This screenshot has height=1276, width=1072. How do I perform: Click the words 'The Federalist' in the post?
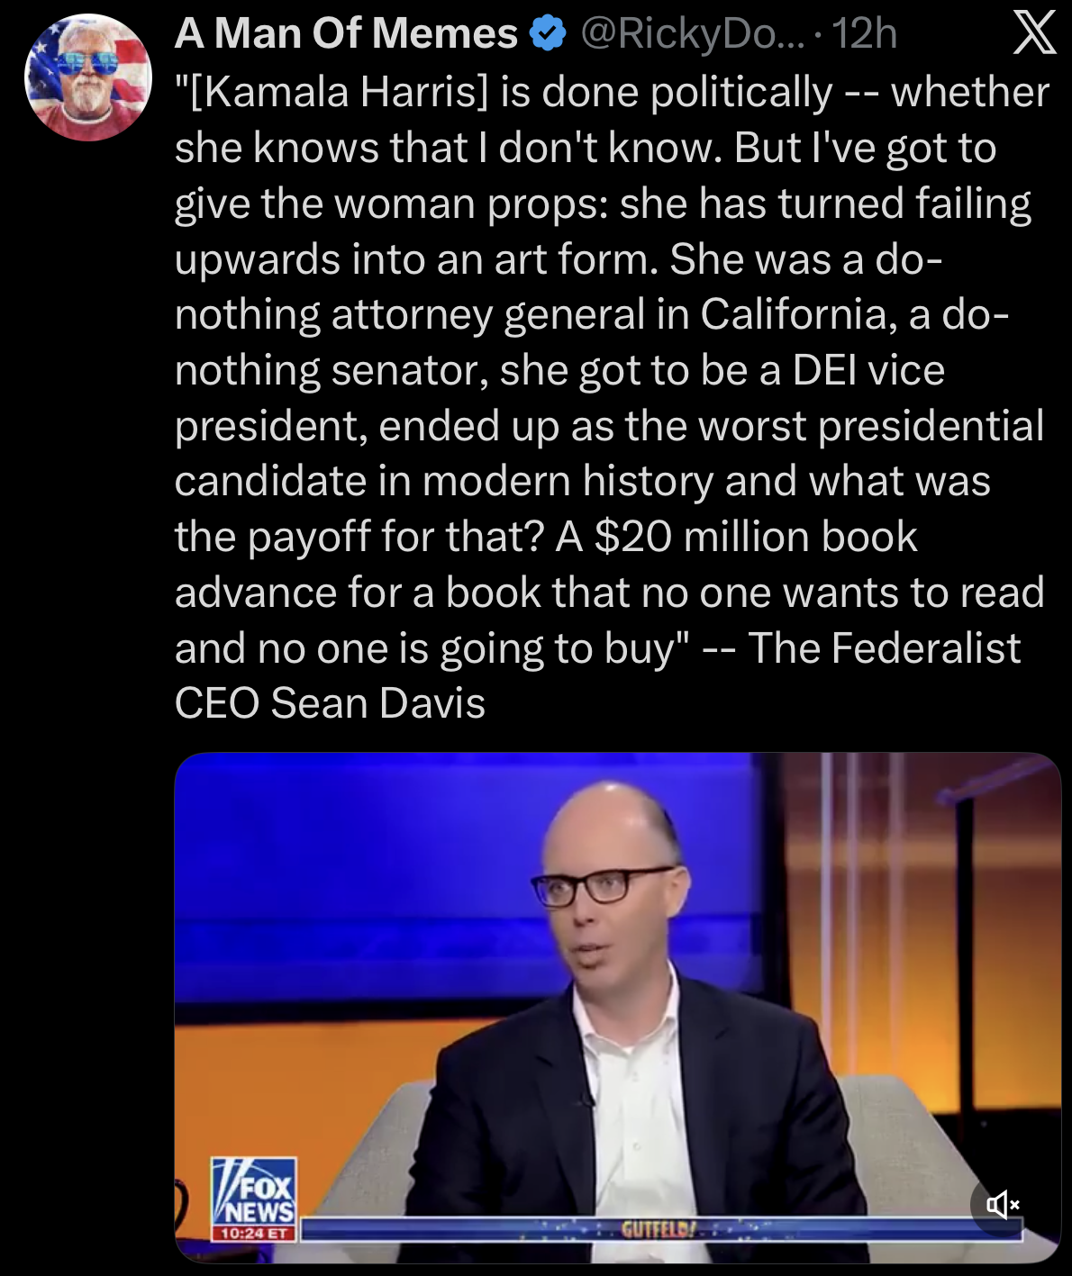pyautogui.click(x=884, y=648)
